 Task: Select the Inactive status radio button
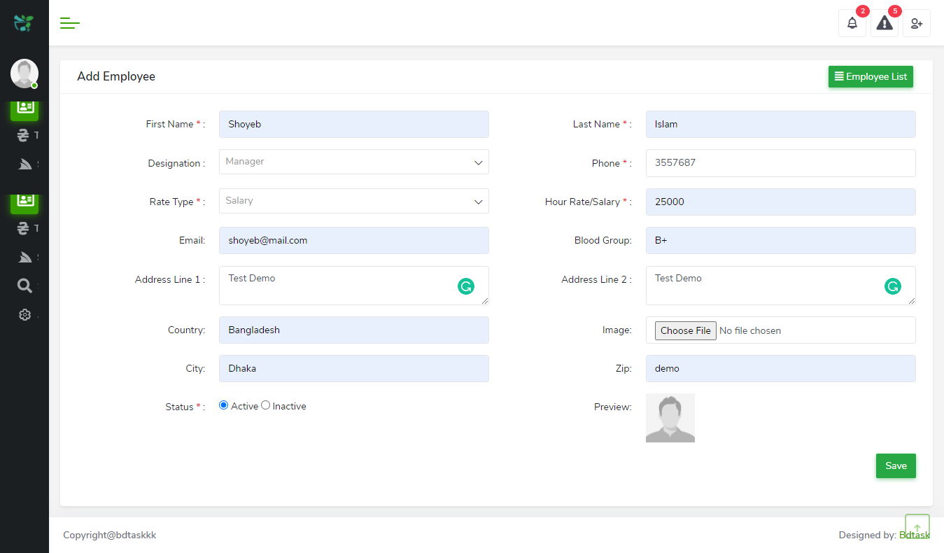[265, 405]
